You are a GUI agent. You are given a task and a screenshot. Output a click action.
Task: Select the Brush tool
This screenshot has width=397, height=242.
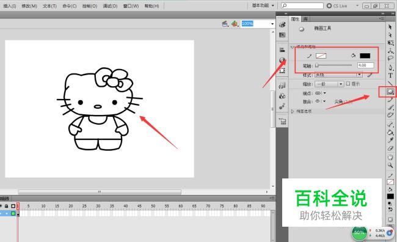(390, 108)
